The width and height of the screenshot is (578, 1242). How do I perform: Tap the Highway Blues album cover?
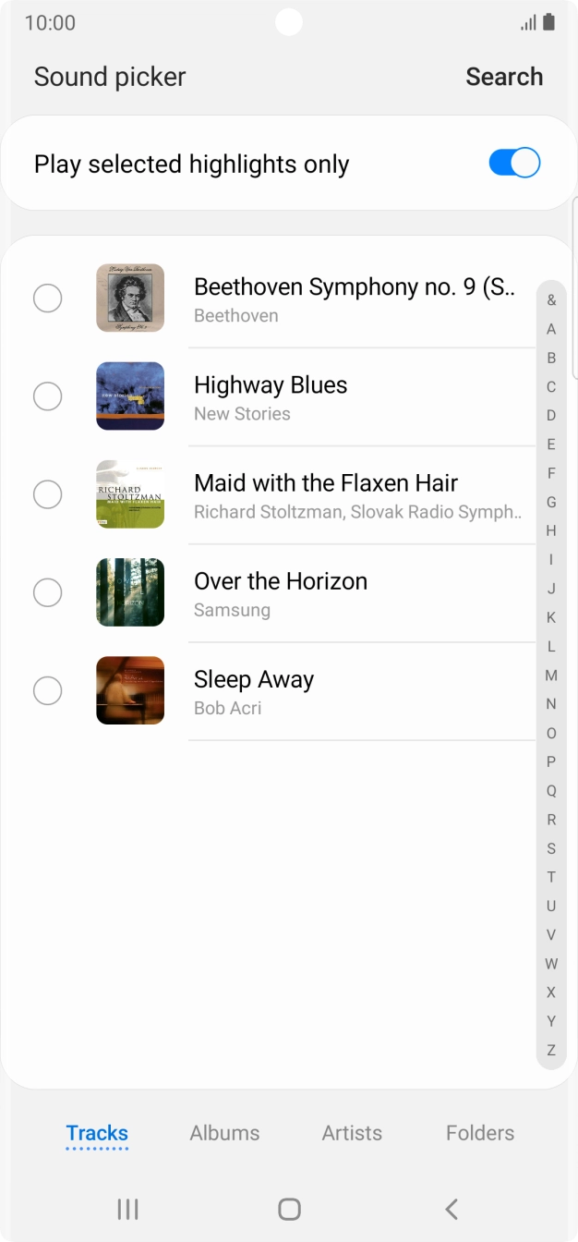(129, 396)
